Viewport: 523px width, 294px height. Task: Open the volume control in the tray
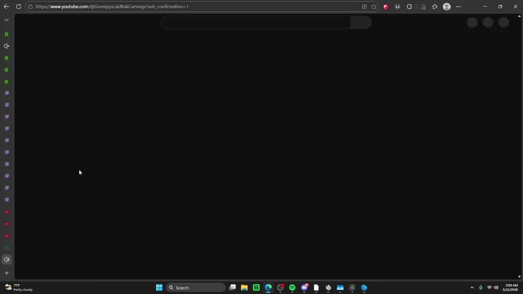496,288
